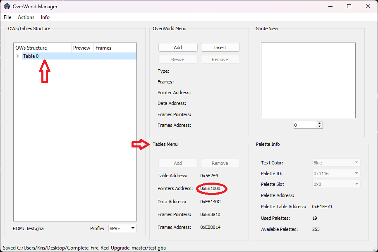378x252 pixels.
Task: Click the Preview column header
Action: (x=82, y=48)
